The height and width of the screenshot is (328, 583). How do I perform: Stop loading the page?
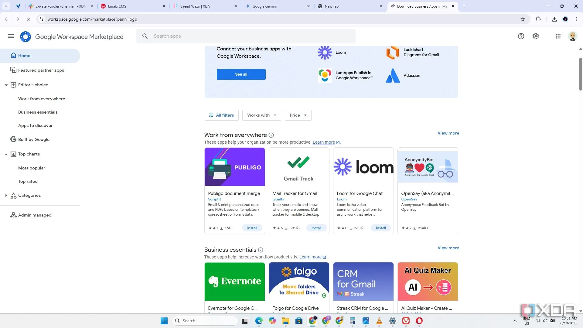pyautogui.click(x=29, y=19)
